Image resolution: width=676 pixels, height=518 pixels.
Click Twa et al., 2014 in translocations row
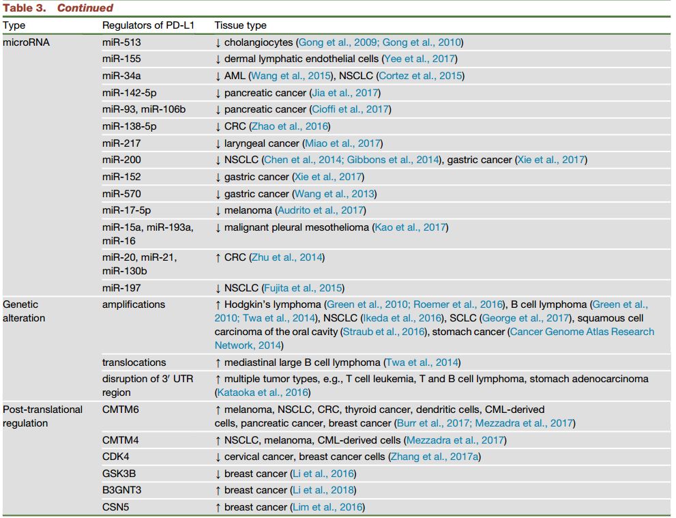pyautogui.click(x=422, y=362)
